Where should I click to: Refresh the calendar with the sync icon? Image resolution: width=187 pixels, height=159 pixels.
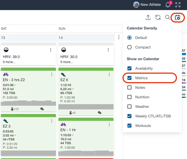[x=158, y=17]
